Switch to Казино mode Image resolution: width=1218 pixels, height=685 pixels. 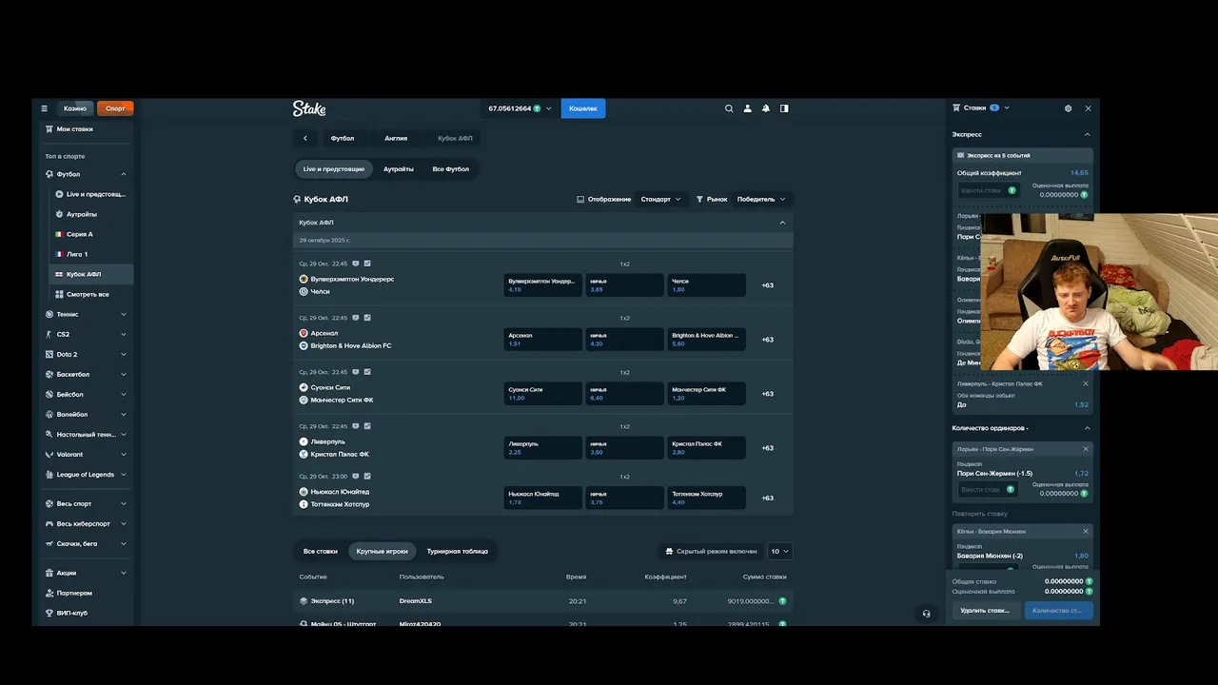(75, 108)
